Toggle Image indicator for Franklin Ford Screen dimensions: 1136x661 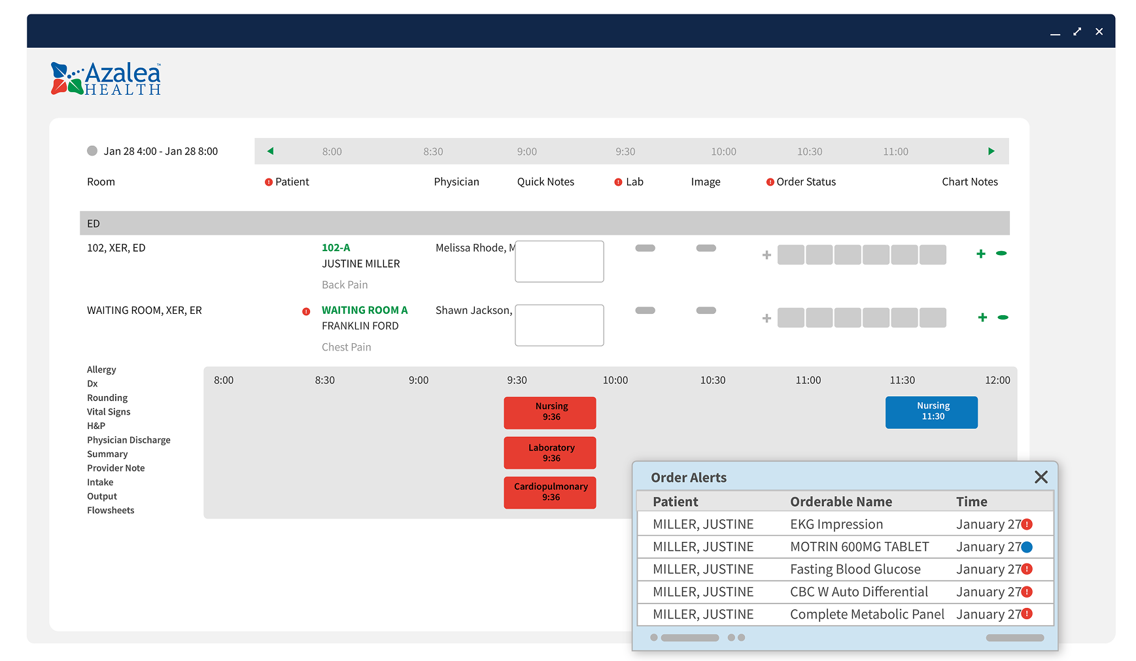click(x=706, y=311)
